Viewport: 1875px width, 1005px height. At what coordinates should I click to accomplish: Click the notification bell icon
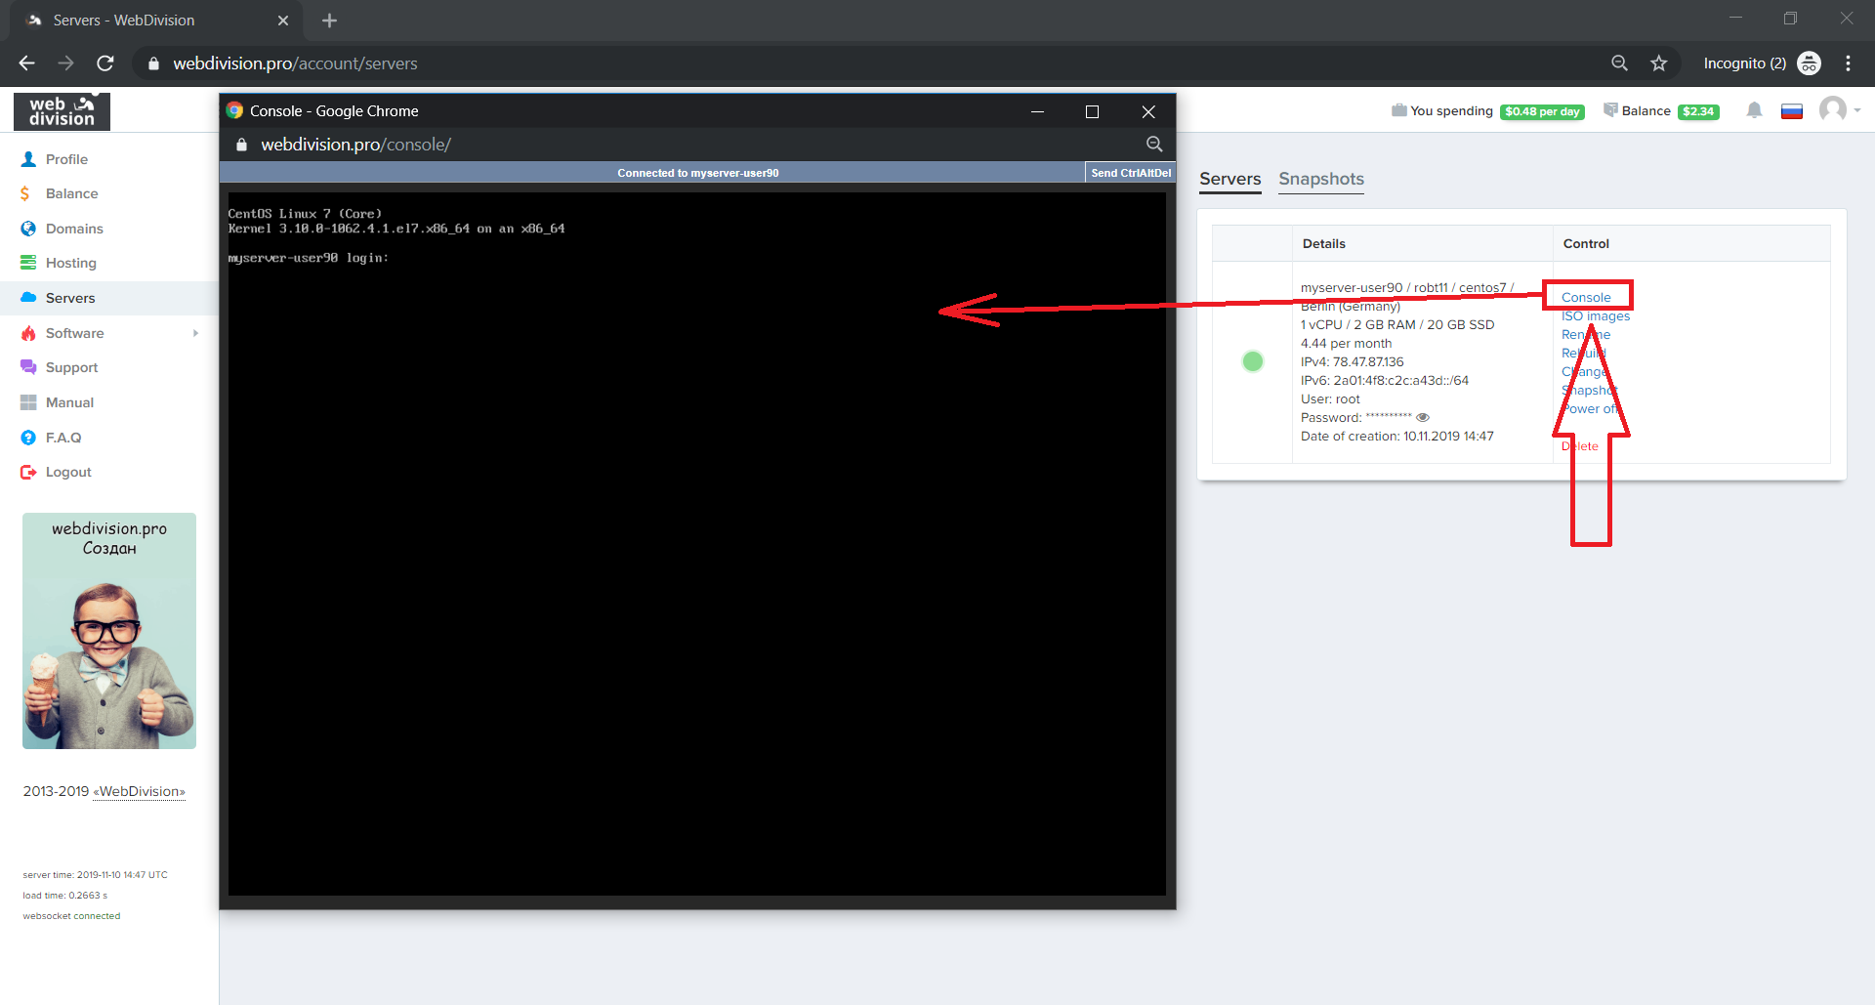coord(1754,110)
